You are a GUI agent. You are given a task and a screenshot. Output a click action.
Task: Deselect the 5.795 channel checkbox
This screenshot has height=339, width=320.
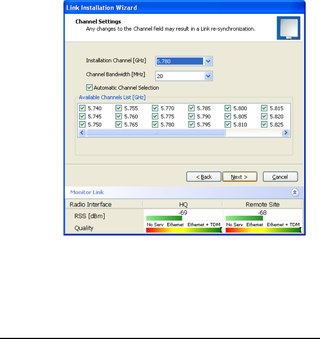tap(192, 125)
